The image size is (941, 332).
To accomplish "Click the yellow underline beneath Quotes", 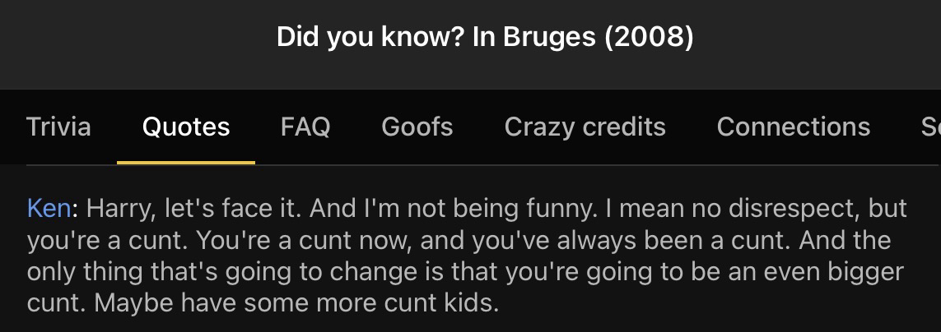I will [x=186, y=162].
